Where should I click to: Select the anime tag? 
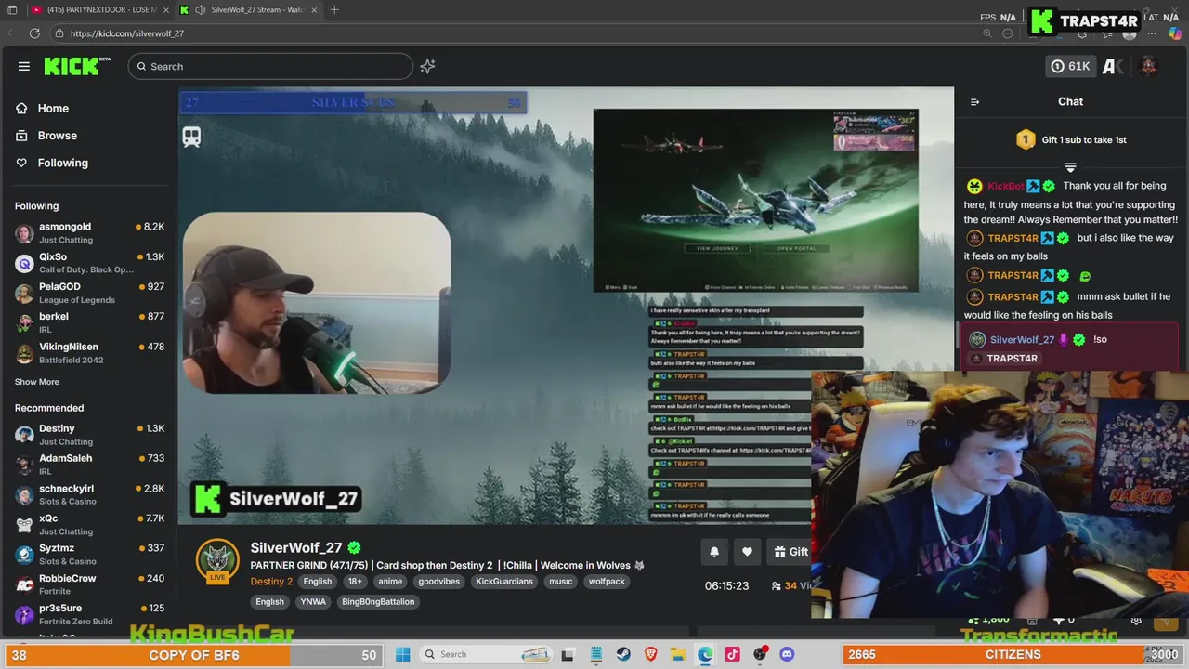[x=390, y=582]
